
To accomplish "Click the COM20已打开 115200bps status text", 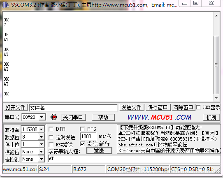I will click(x=138, y=169).
